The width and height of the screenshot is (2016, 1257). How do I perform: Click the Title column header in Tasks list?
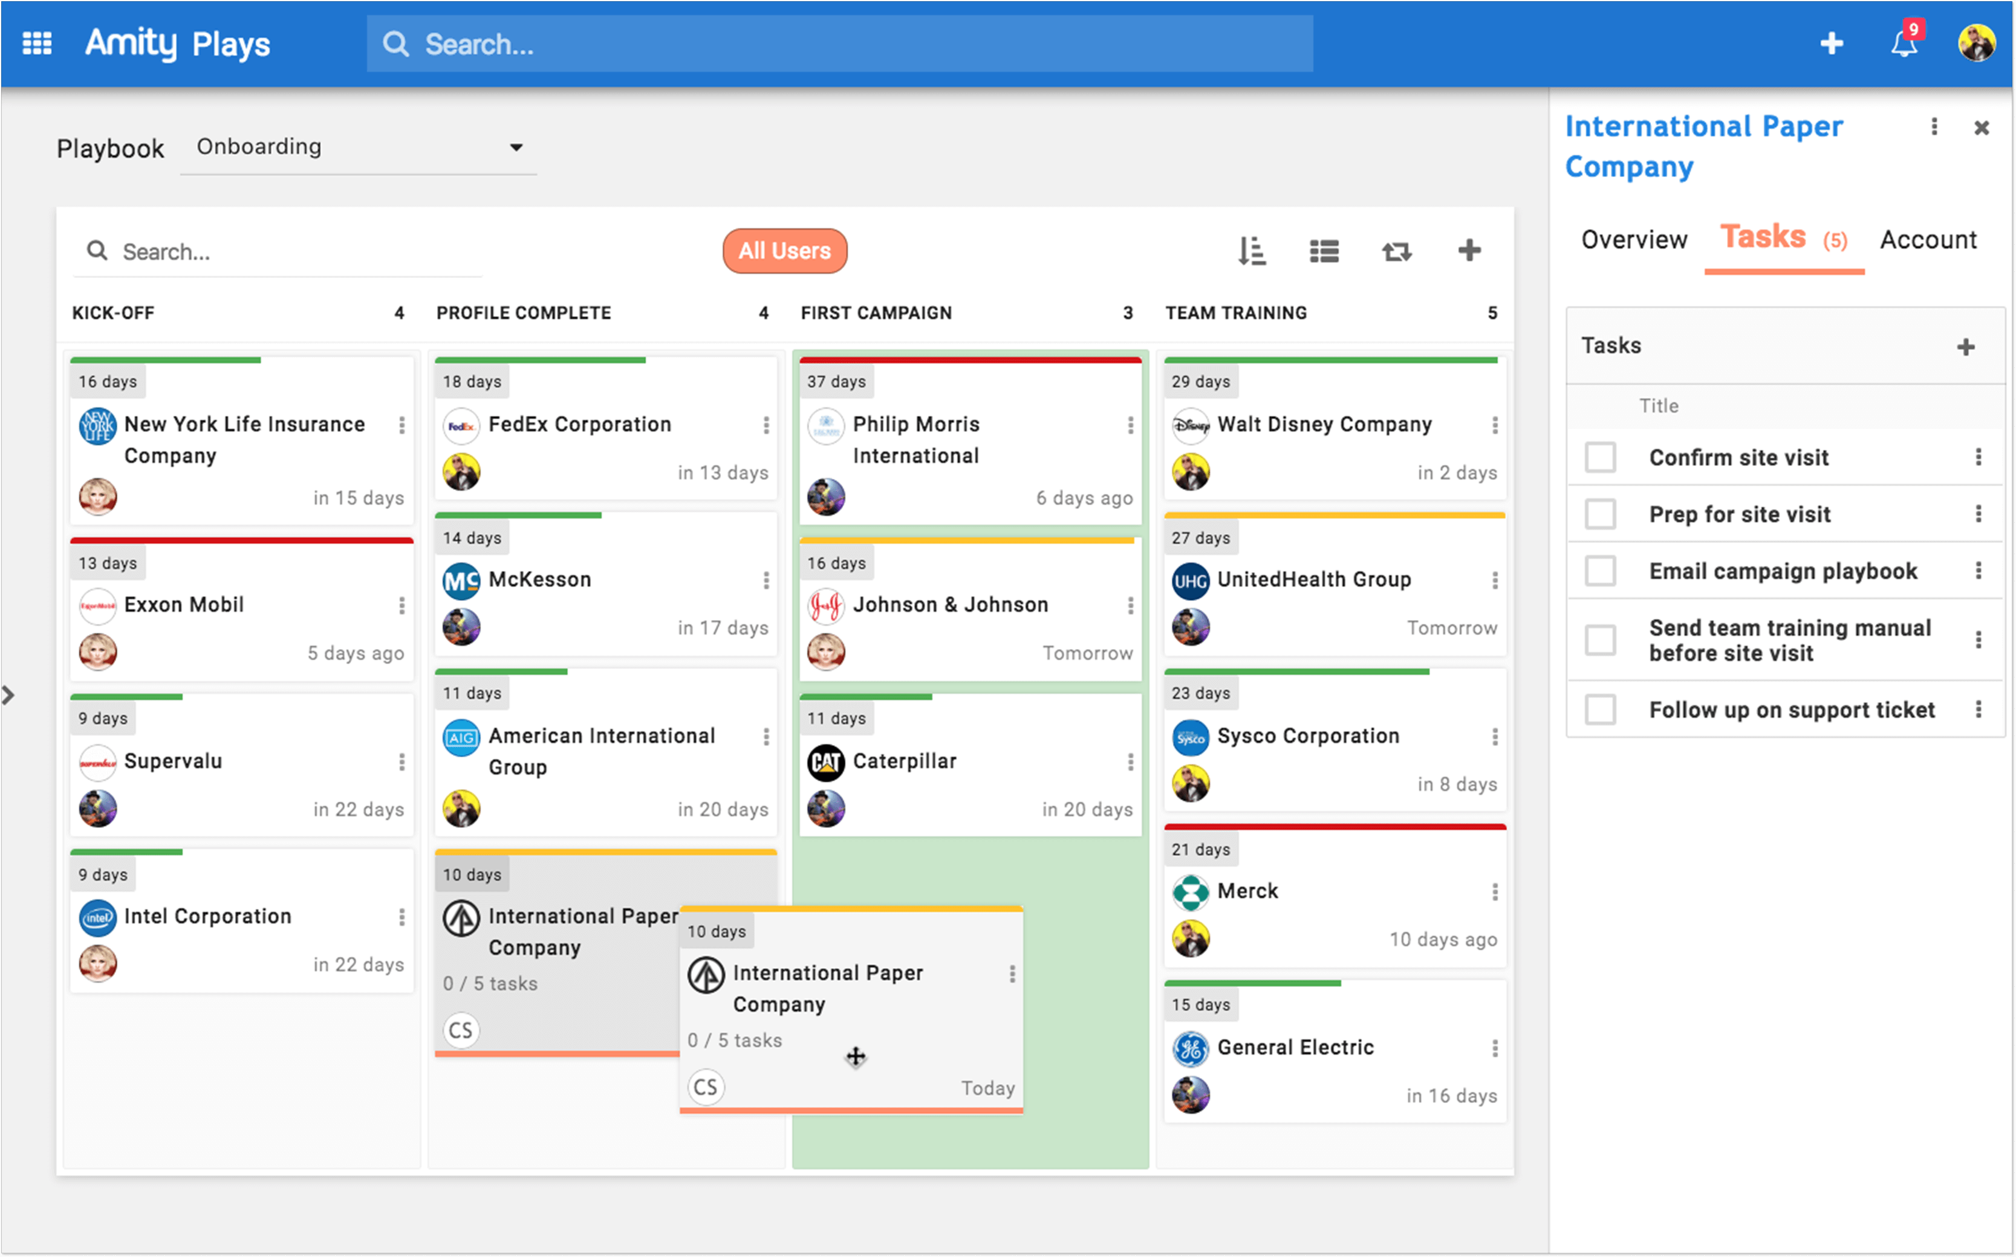point(1659,406)
